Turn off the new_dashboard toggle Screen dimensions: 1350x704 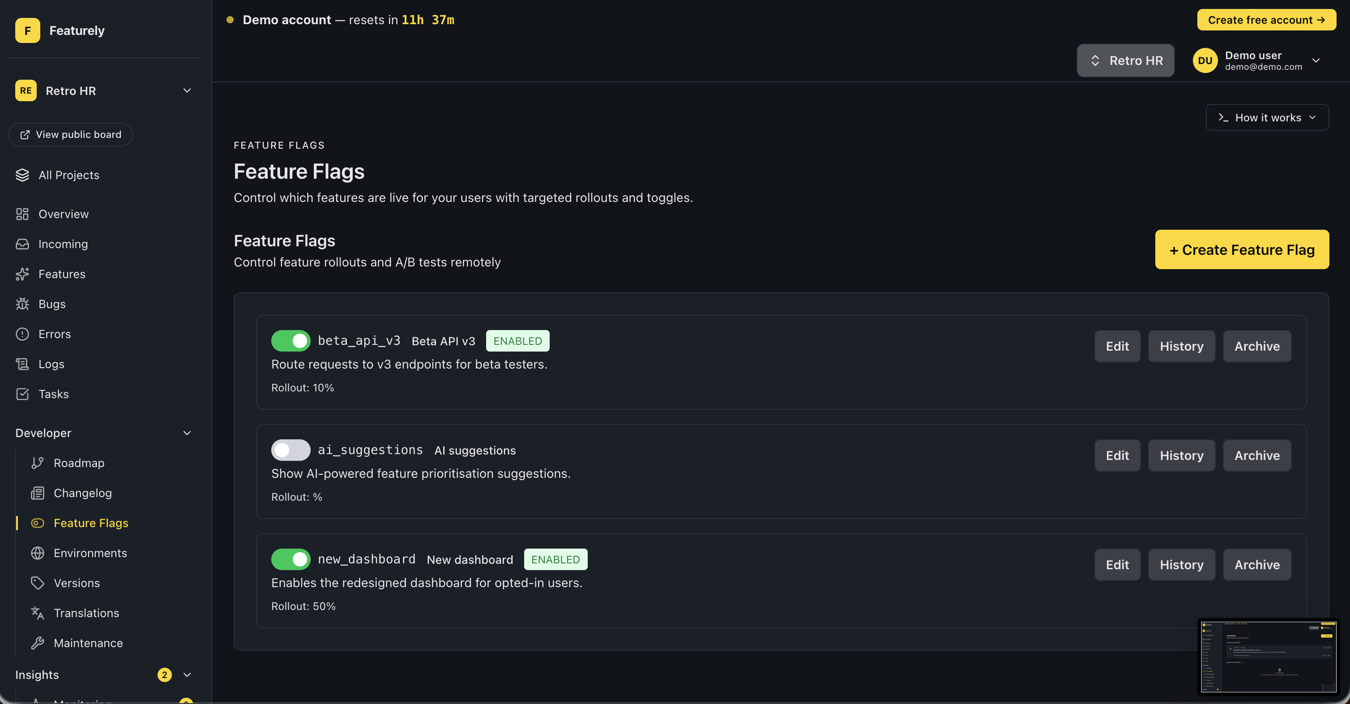[291, 559]
